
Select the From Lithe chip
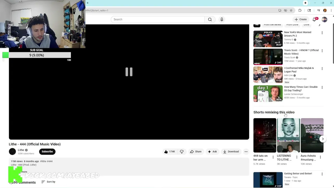pyautogui.click(x=292, y=25)
